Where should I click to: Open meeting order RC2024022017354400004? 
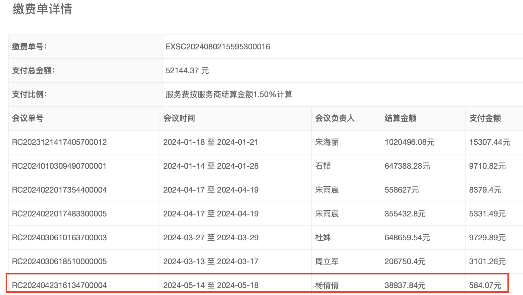click(x=59, y=190)
